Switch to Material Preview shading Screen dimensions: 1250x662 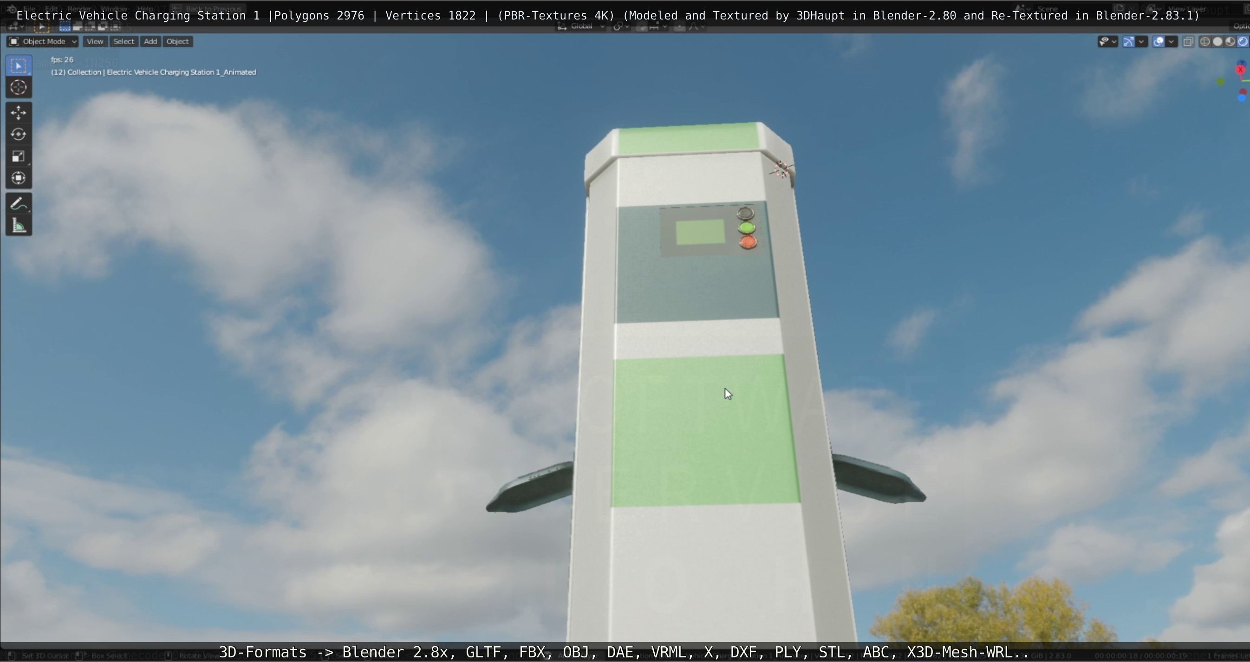1230,42
